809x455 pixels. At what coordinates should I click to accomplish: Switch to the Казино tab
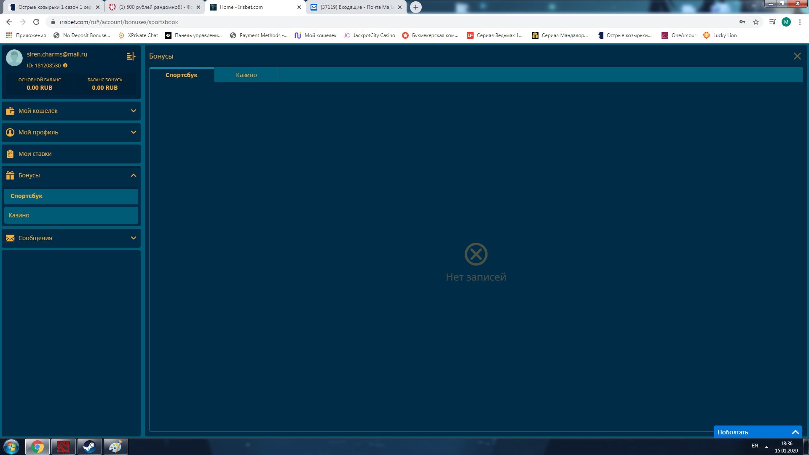pyautogui.click(x=246, y=75)
